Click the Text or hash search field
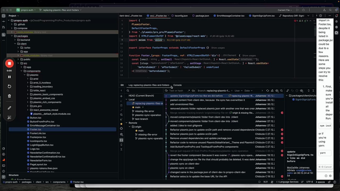Screen dimensions: 340x191 click(x=176, y=91)
